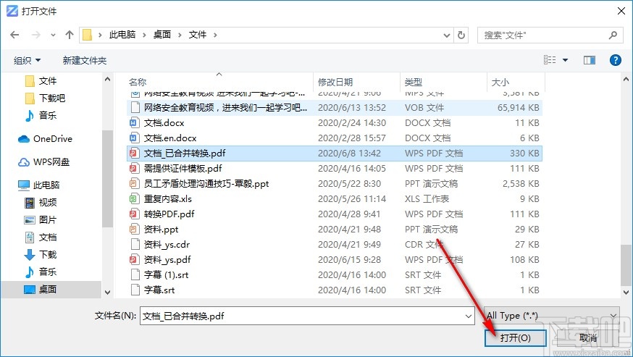Select file 重复内容.xls
Screen dimensions: 633x357
(335, 198)
